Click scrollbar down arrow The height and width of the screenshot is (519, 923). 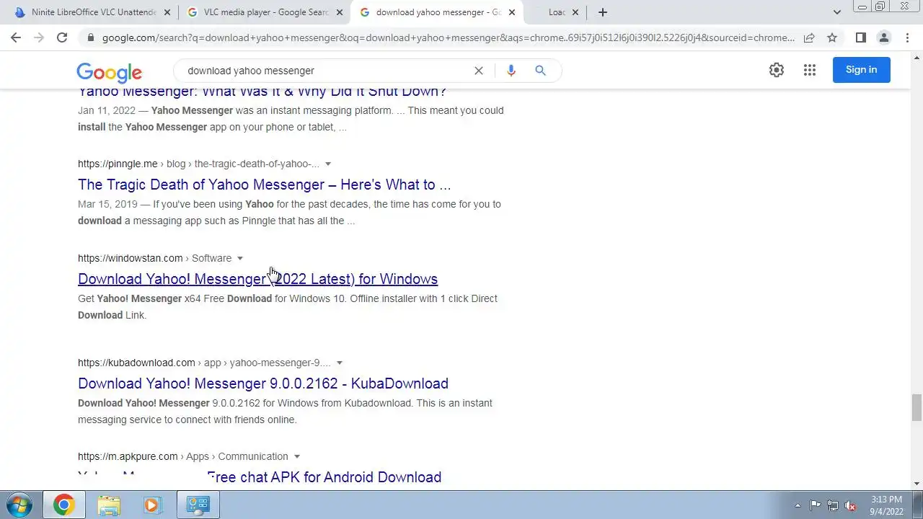point(917,484)
